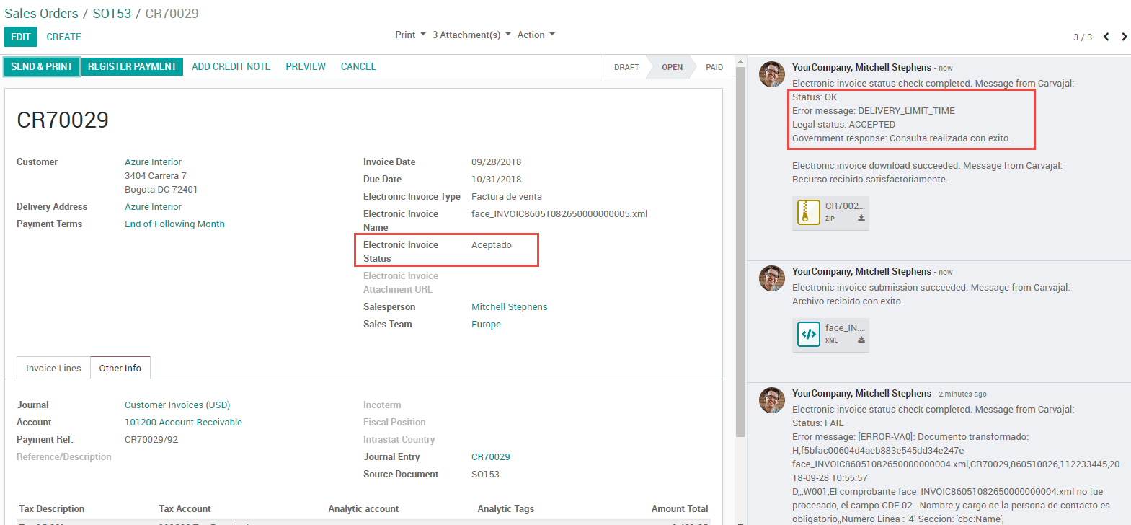Select the Archivo recibido con exito text

[x=848, y=301]
